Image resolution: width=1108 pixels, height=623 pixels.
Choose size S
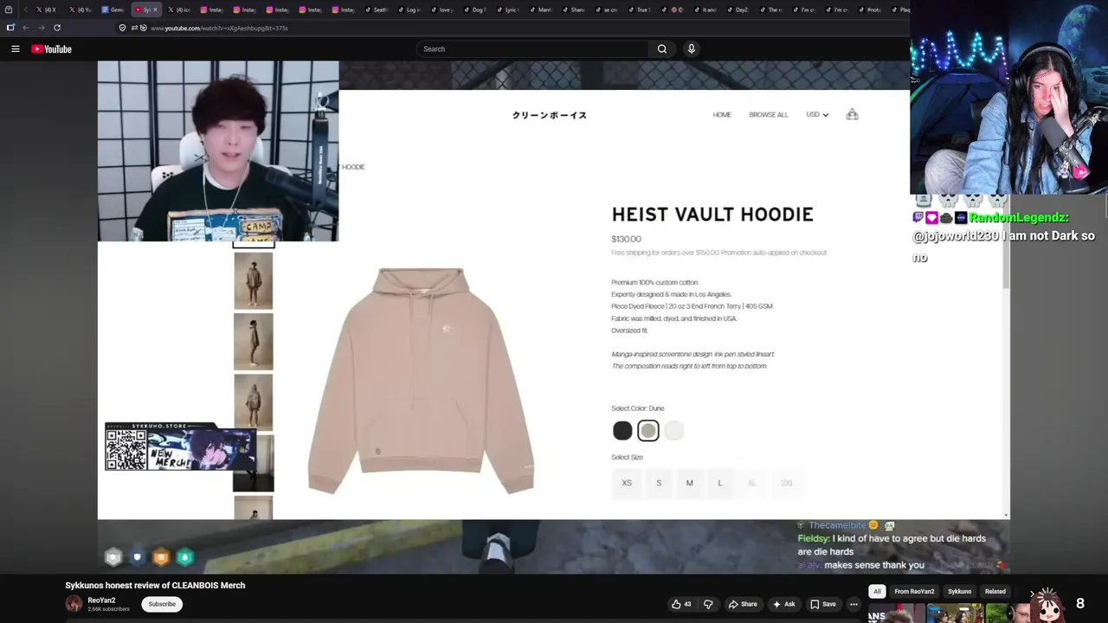pos(659,483)
